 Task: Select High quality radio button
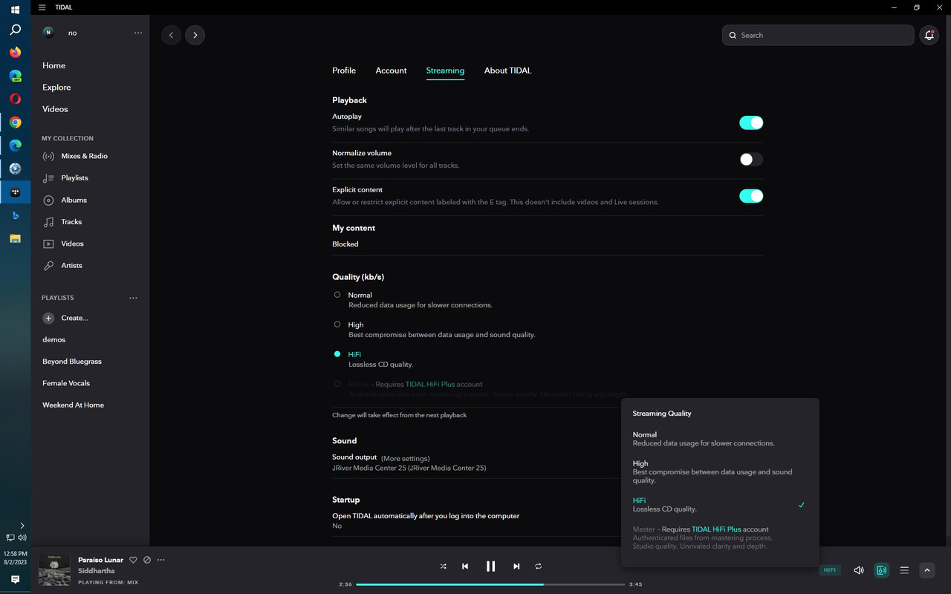(337, 324)
